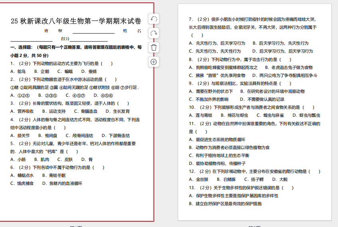Rotate the selected page counterclockwise

154,19
